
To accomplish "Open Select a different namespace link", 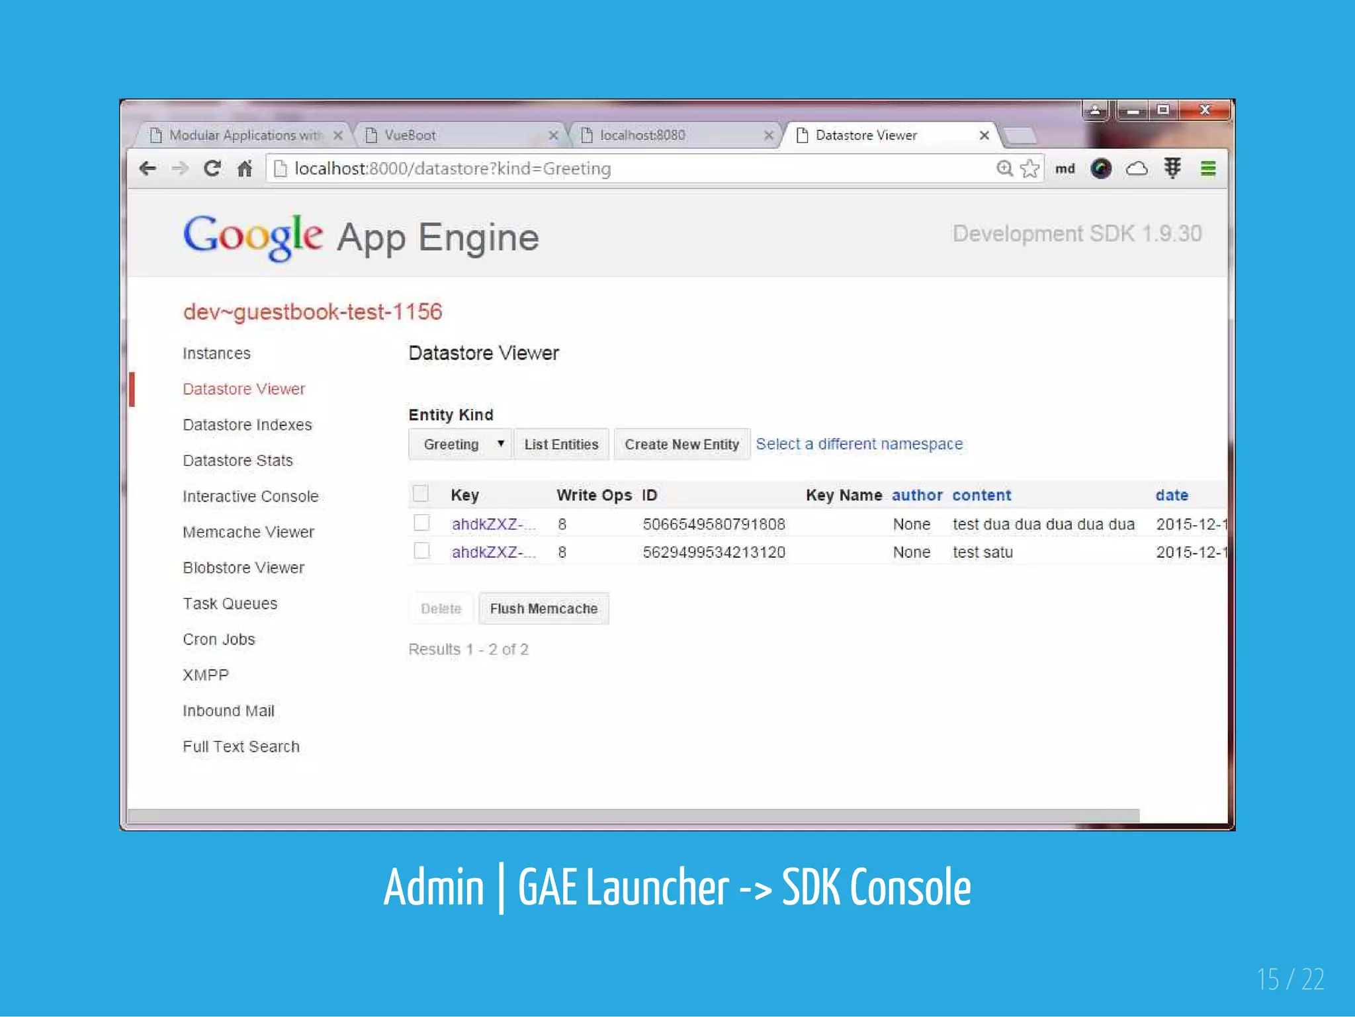I will click(859, 444).
